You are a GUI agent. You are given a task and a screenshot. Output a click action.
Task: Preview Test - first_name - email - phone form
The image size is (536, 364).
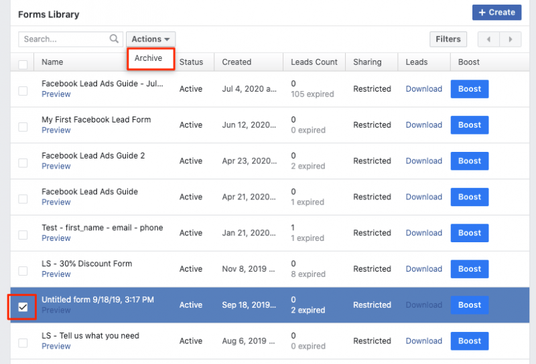point(56,238)
